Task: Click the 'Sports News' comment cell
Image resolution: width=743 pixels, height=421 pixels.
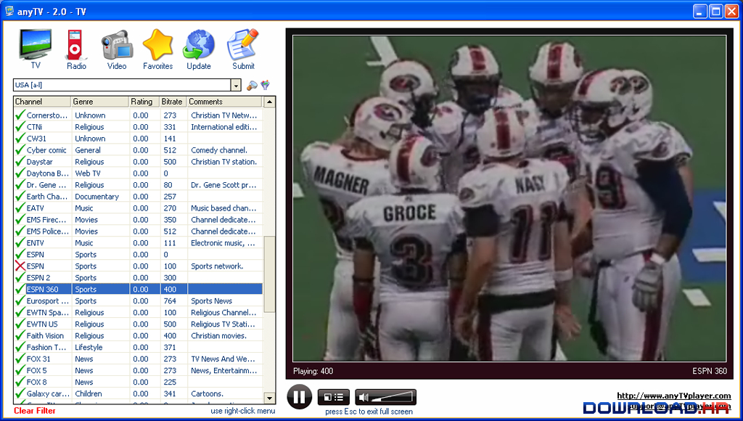Action: (211, 301)
